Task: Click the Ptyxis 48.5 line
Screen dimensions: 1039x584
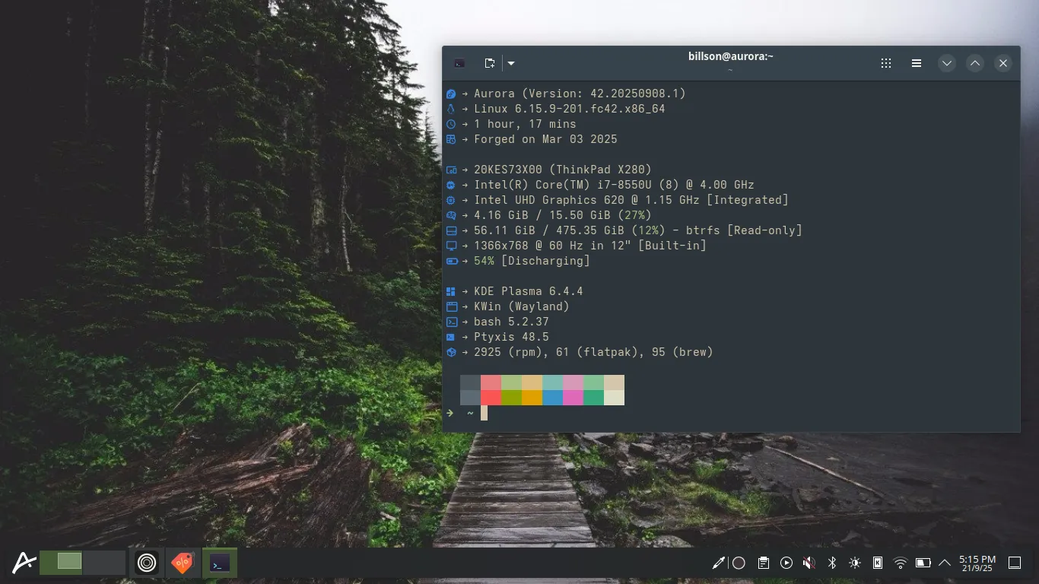Action: pos(511,337)
